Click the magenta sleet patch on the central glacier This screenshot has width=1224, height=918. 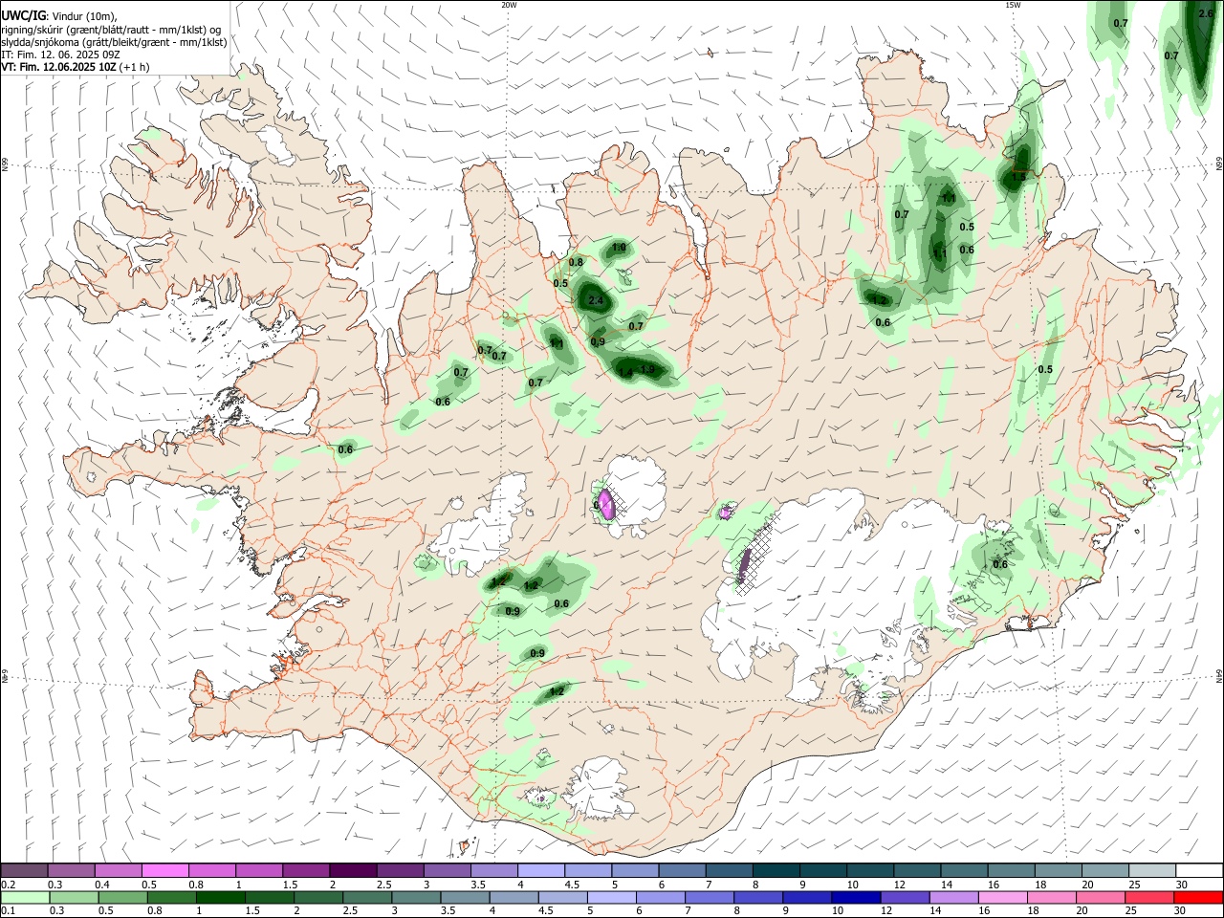(x=606, y=504)
